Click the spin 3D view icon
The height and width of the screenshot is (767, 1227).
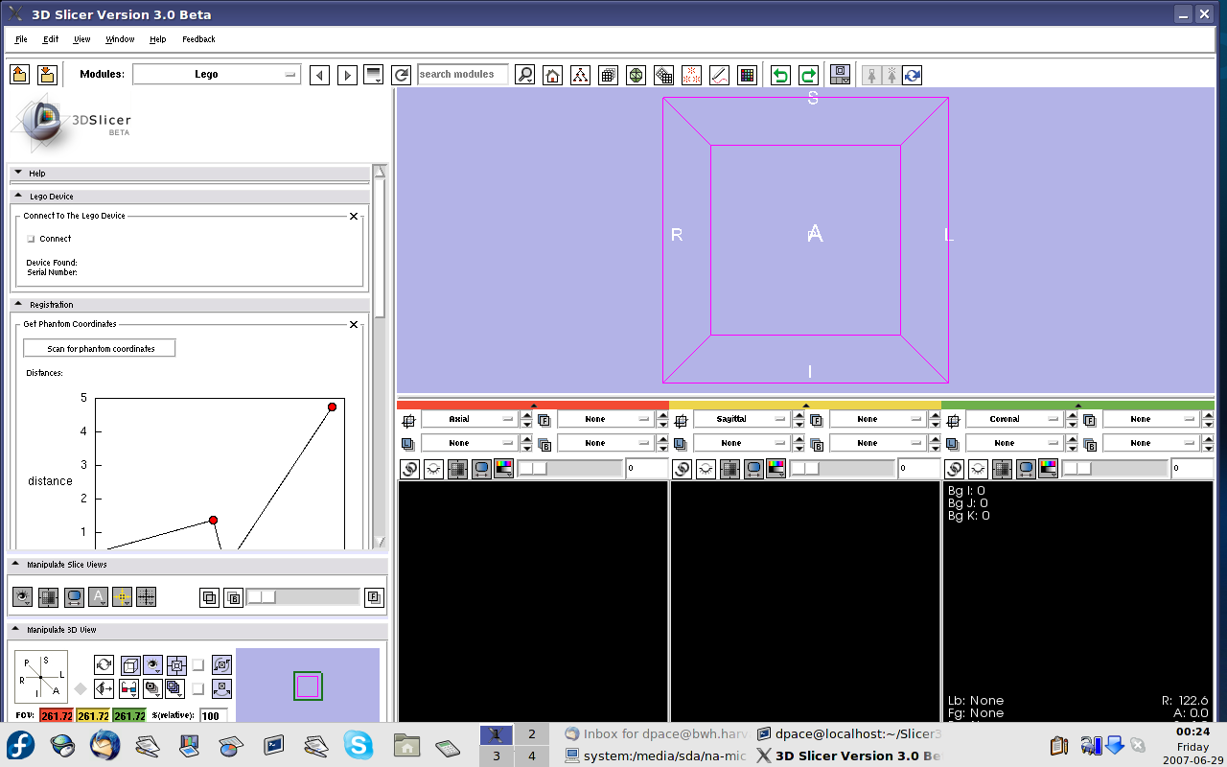pos(104,664)
